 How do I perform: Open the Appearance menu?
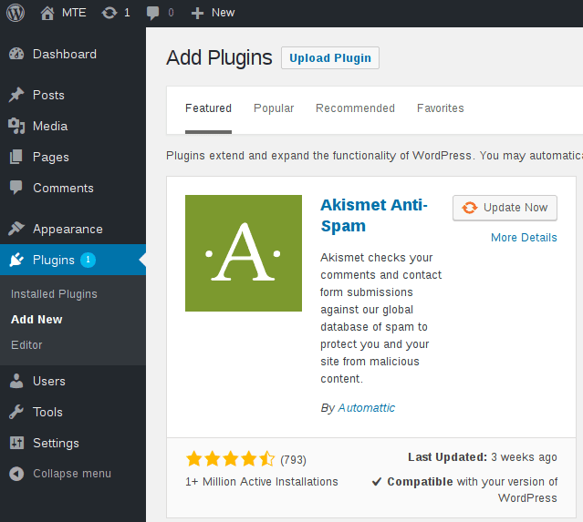pos(68,229)
